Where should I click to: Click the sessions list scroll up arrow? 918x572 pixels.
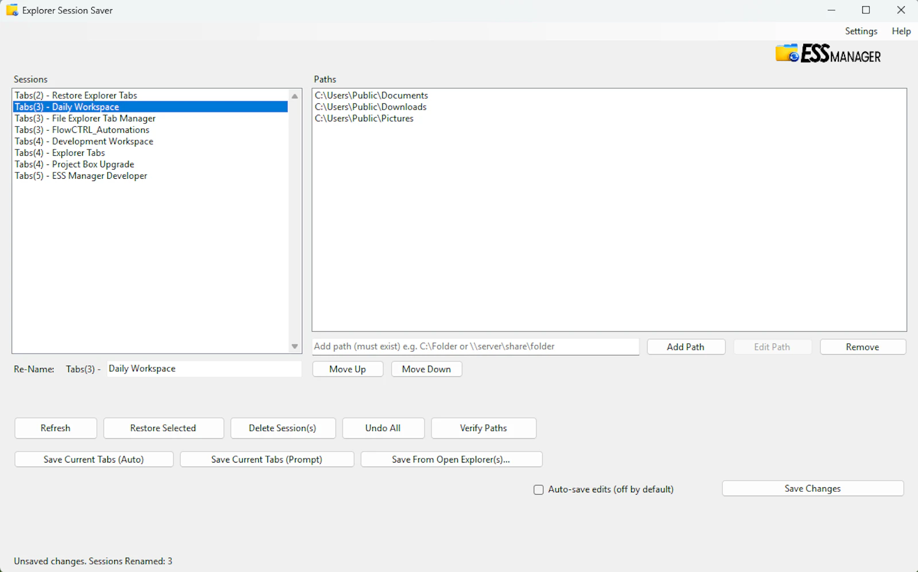(x=295, y=96)
